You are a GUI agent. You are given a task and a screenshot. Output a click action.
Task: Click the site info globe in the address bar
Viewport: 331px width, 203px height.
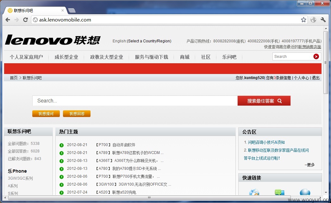coord(35,20)
